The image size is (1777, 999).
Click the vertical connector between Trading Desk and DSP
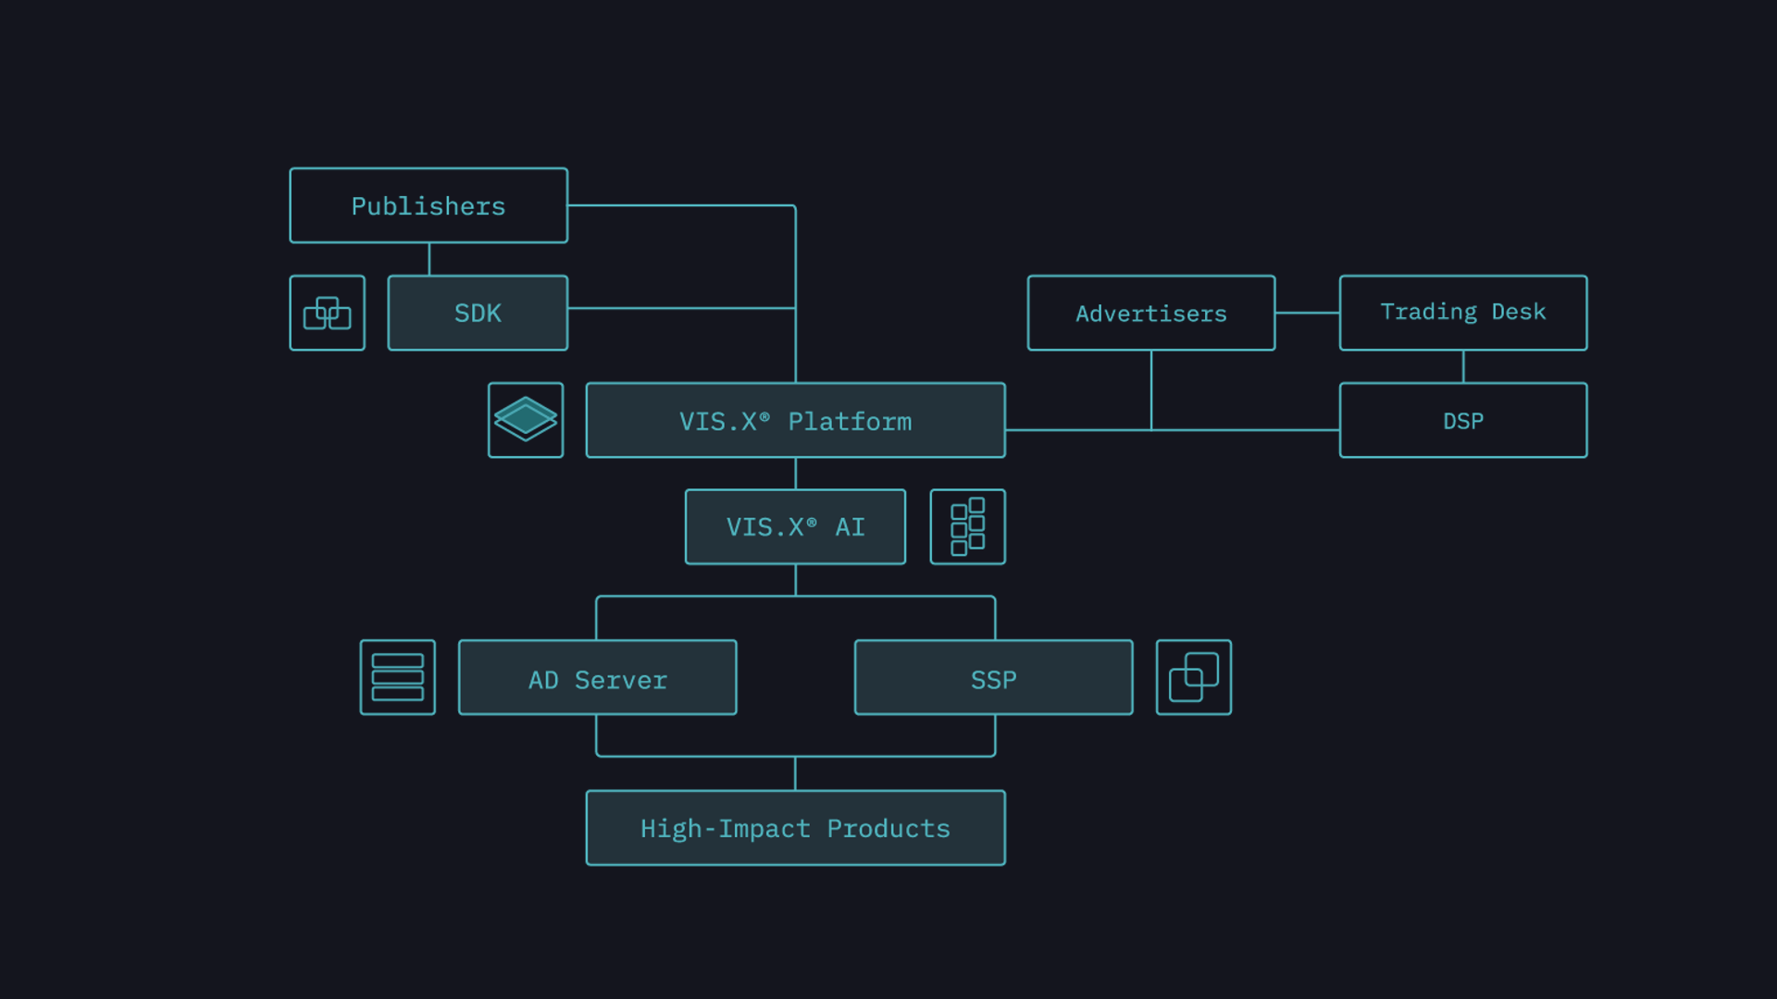(x=1463, y=366)
